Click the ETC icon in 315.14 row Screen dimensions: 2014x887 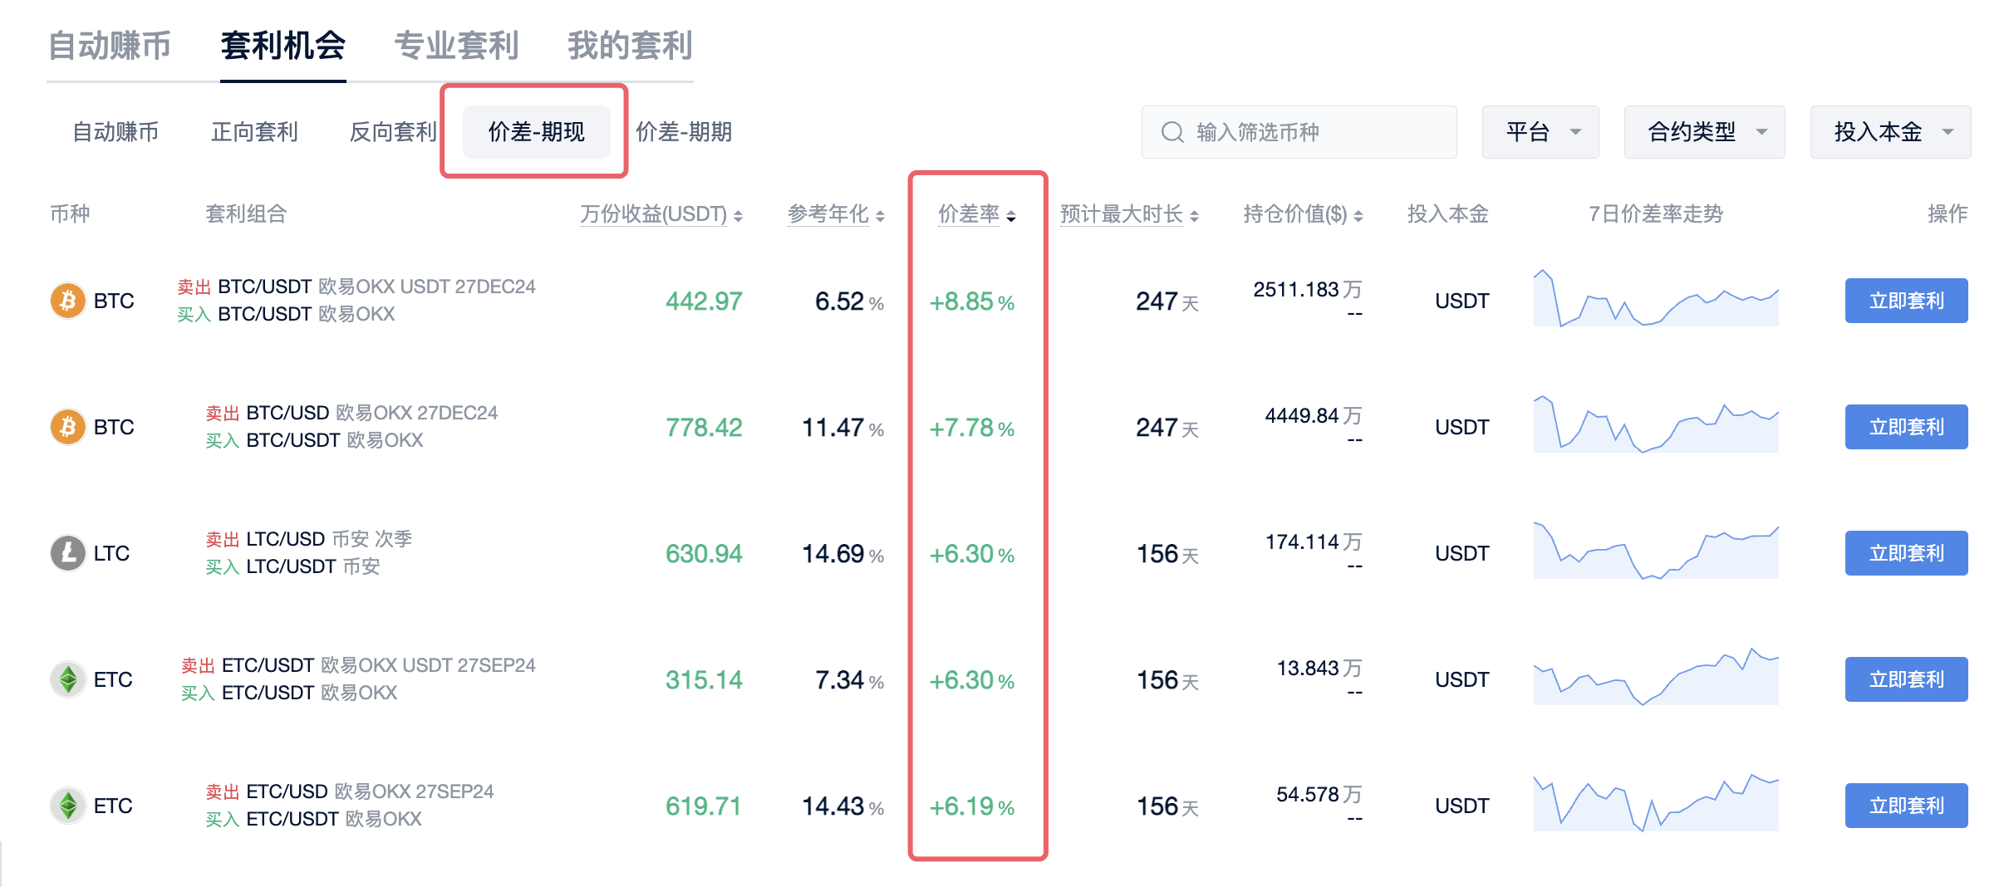68,679
